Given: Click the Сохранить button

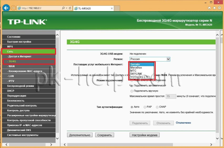Looking at the screenshot, I should tap(105, 135).
